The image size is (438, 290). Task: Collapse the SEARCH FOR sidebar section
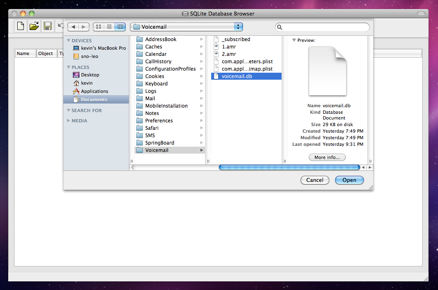[68, 110]
